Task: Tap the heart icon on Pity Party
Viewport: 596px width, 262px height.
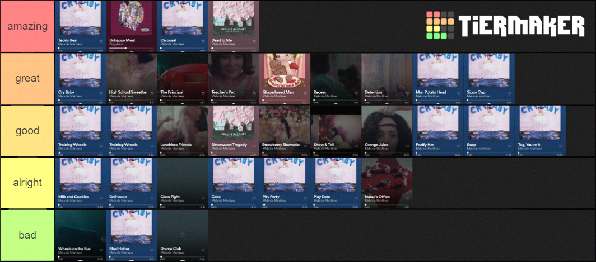Action: [x=305, y=198]
